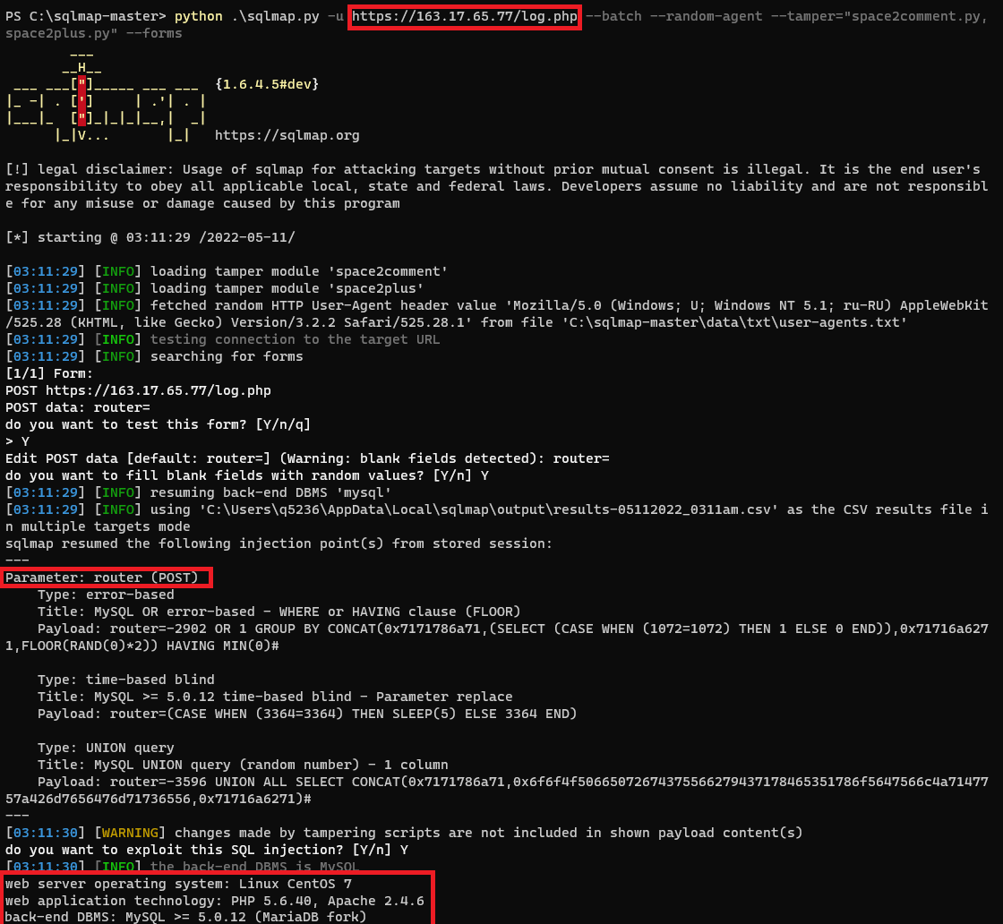Click the yellow WARNING tag in the tampering scripts line
The height and width of the screenshot is (924, 1003).
pos(130,833)
